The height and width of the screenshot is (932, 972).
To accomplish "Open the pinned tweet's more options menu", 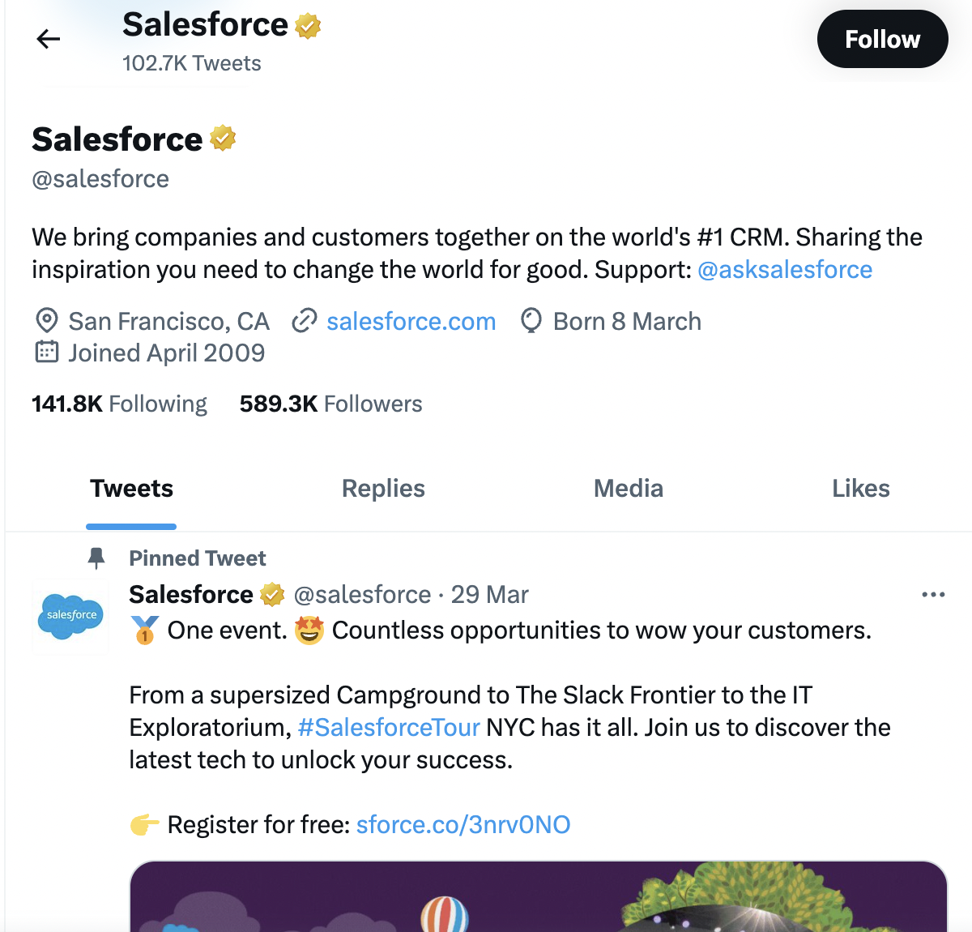I will click(933, 594).
